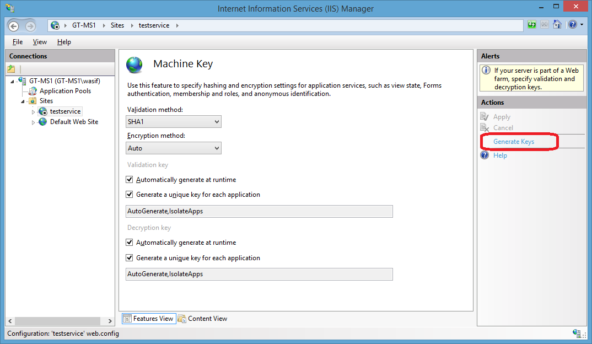This screenshot has width=592, height=344.
Task: Collapse the GT-MS1 server node
Action: [x=12, y=81]
